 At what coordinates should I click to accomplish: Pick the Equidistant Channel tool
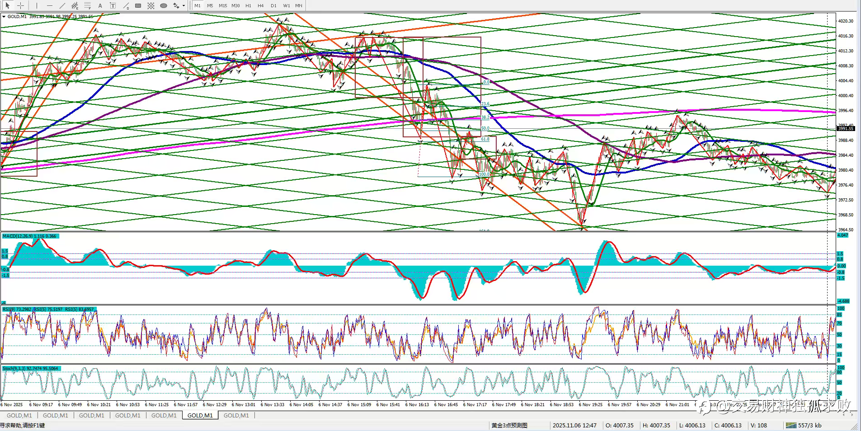[75, 6]
